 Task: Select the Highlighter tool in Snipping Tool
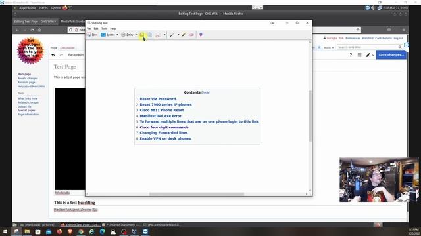point(184,35)
